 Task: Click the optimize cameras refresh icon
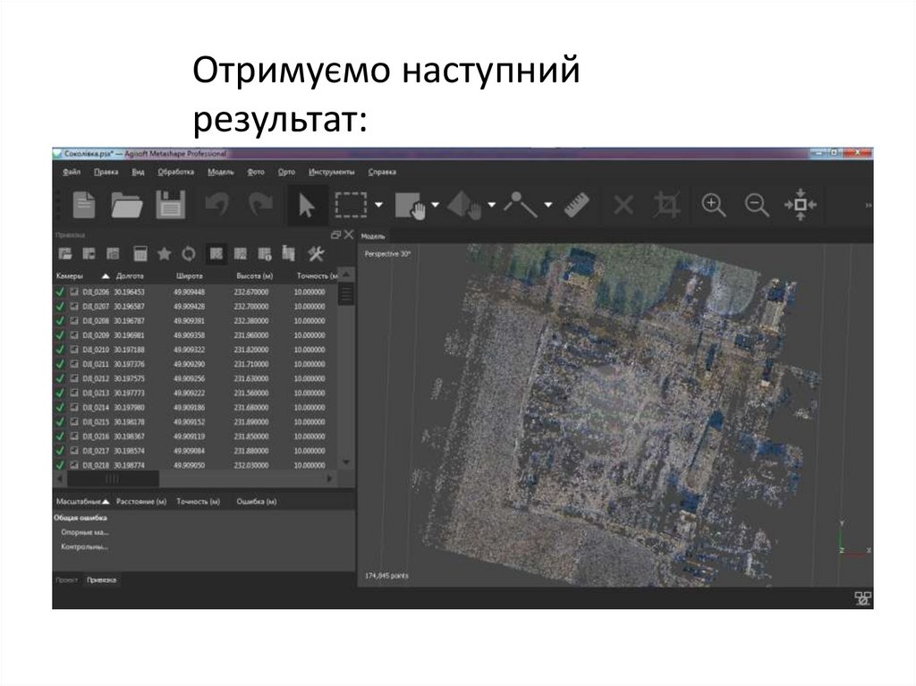pyautogui.click(x=191, y=253)
